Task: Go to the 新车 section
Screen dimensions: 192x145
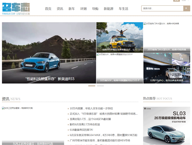Action: tap(72, 9)
